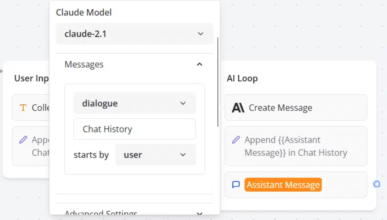This screenshot has height=220, width=387.
Task: Click the Chat History input field
Action: pos(135,129)
